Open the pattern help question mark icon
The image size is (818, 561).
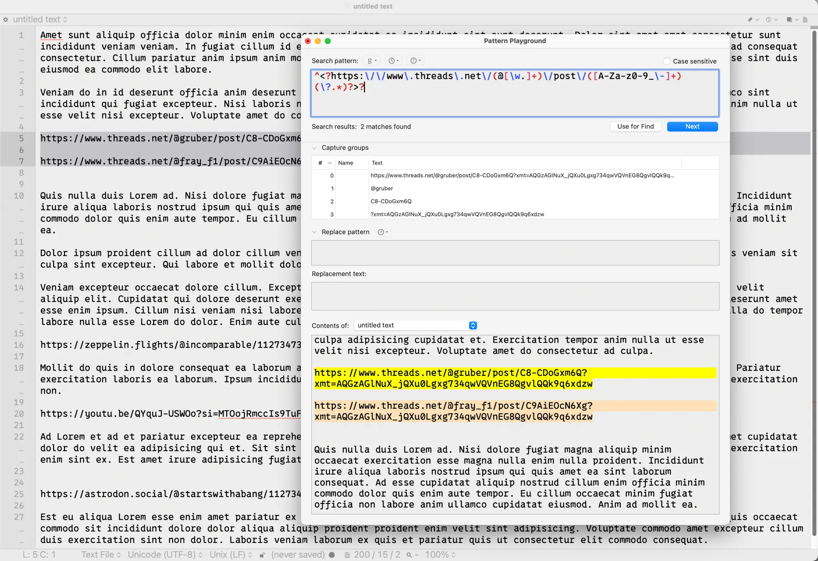413,60
